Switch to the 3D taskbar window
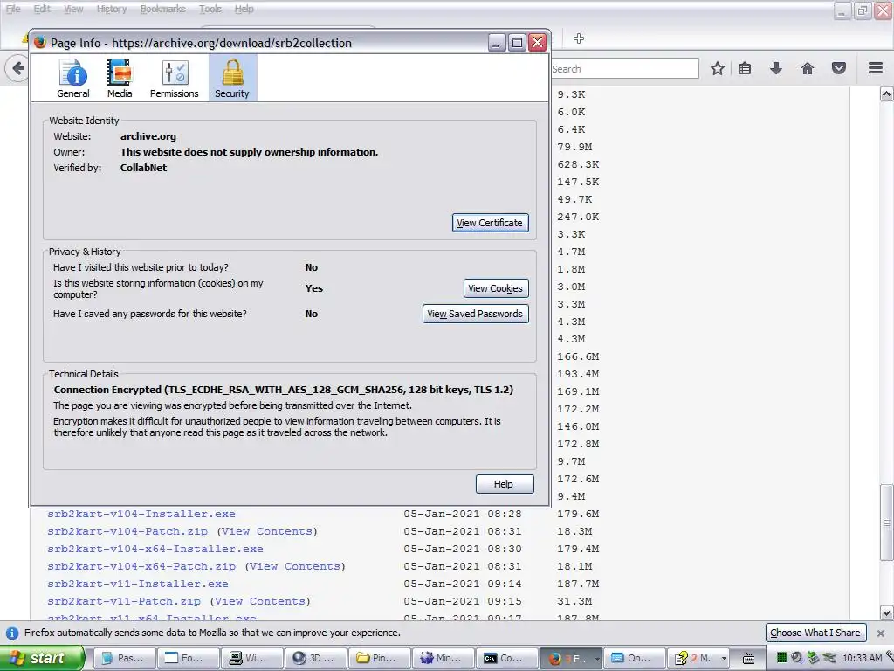Image resolution: width=894 pixels, height=671 pixels. click(316, 658)
